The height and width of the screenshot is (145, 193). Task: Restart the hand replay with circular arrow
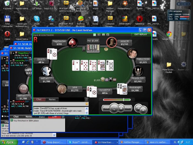click(x=114, y=108)
